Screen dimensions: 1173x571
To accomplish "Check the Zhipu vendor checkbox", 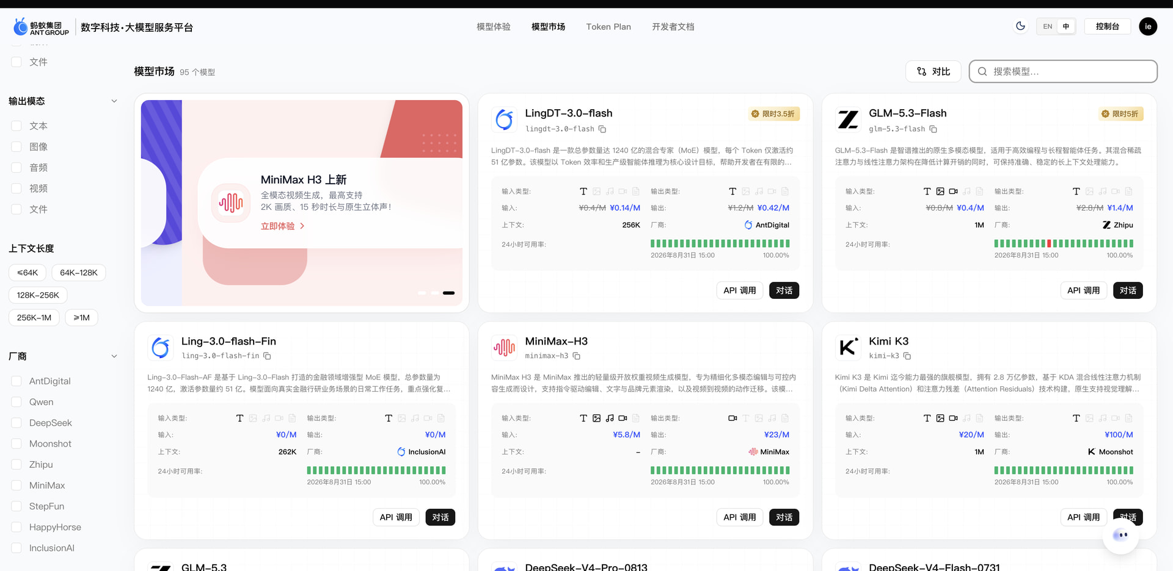I will click(16, 465).
